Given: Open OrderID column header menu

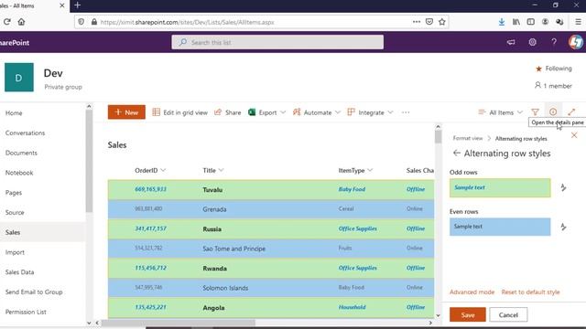Looking at the screenshot, I should [150, 171].
